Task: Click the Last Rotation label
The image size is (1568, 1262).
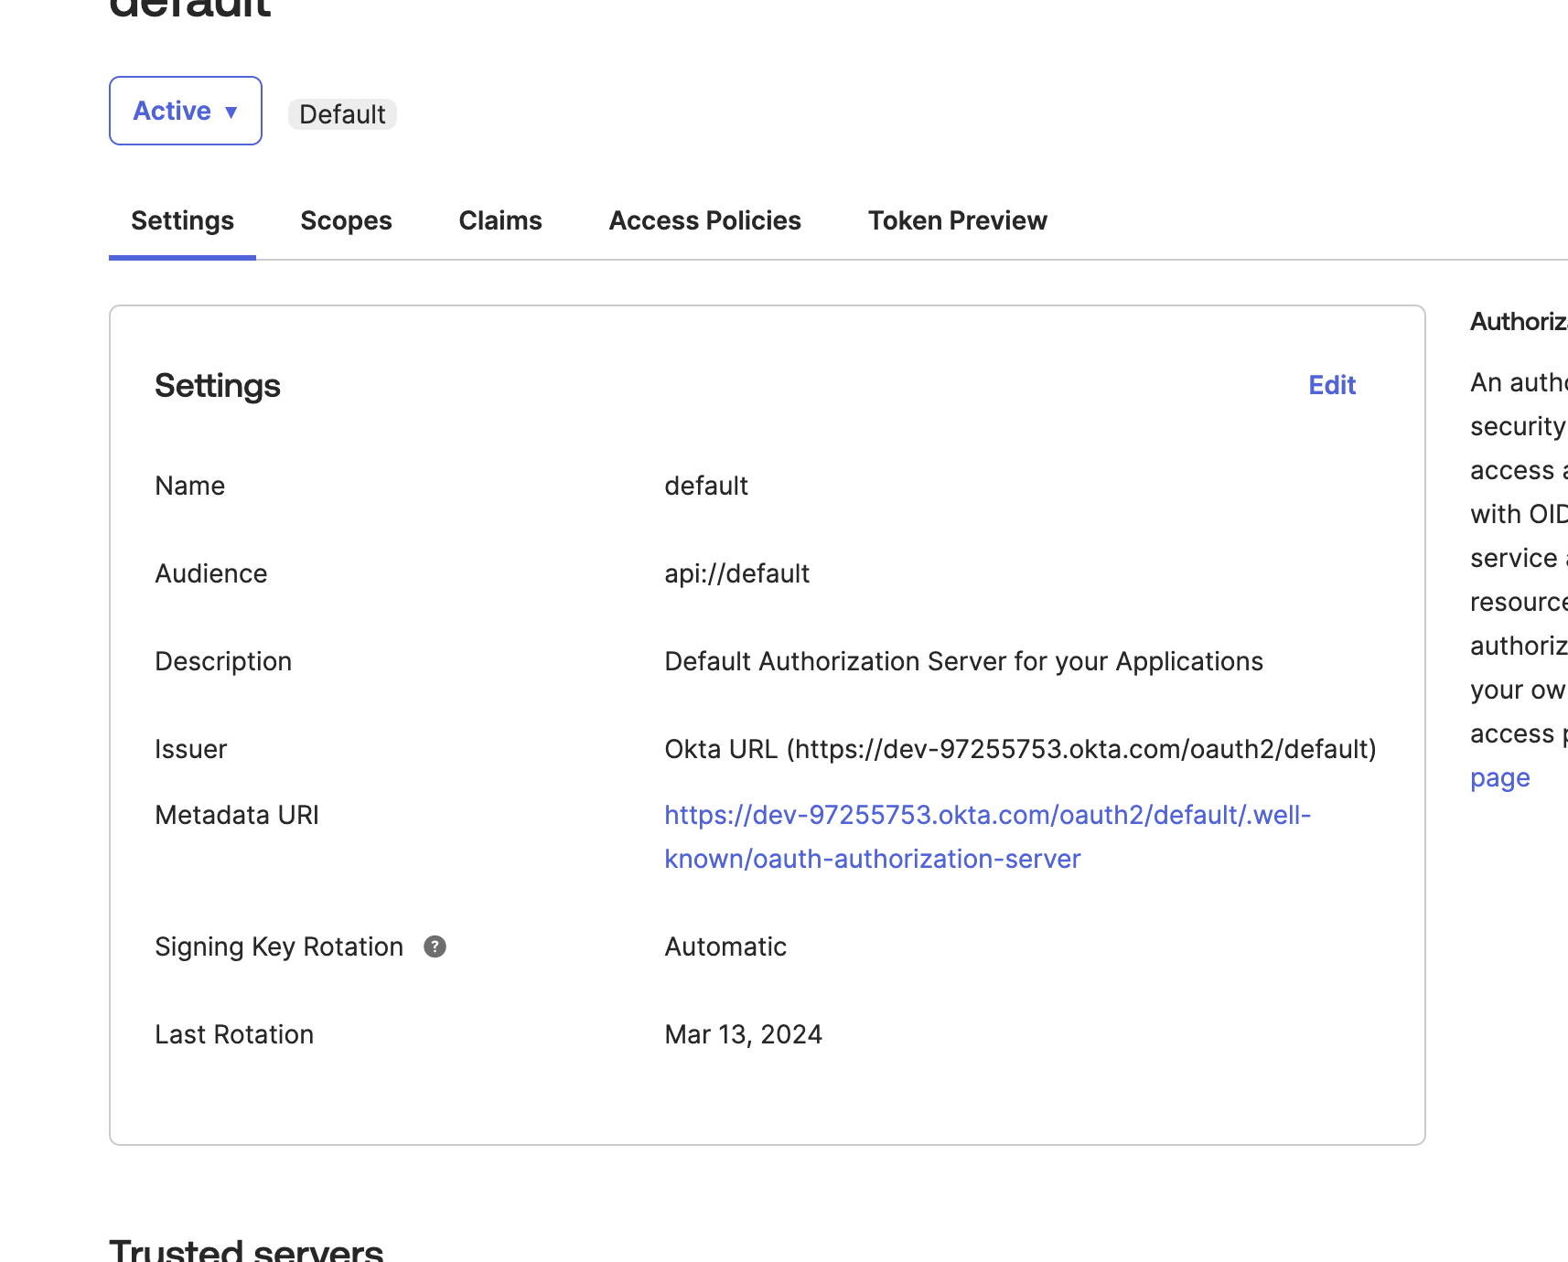Action: click(x=234, y=1034)
